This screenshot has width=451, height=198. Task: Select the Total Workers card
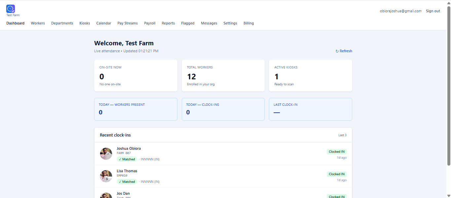click(223, 76)
